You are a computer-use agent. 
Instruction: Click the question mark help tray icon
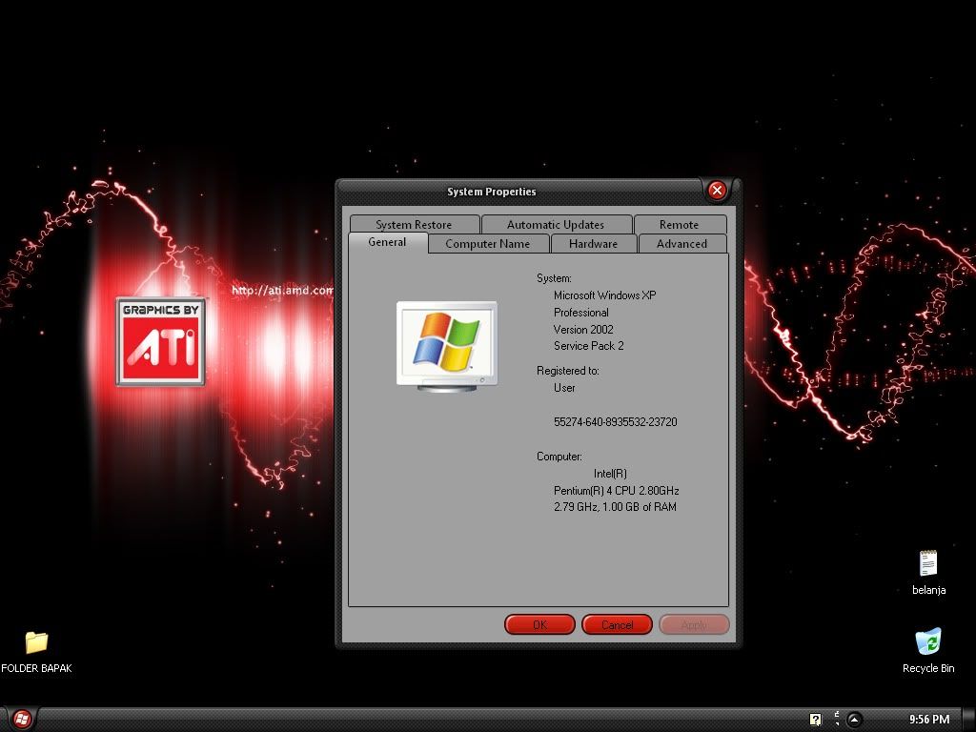pos(816,720)
